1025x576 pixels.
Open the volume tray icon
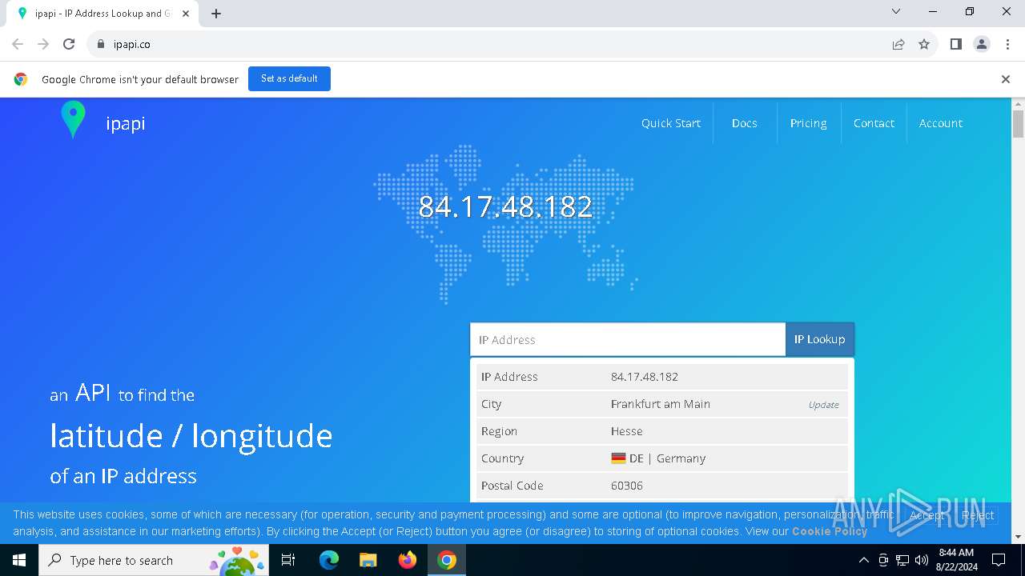click(922, 560)
